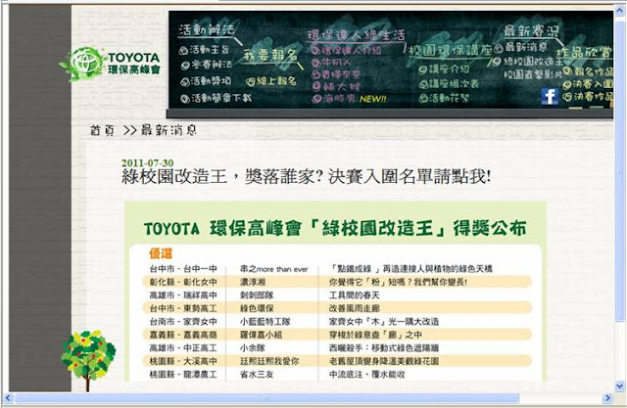
Task: Click the date 2011-07-30
Action: (148, 162)
